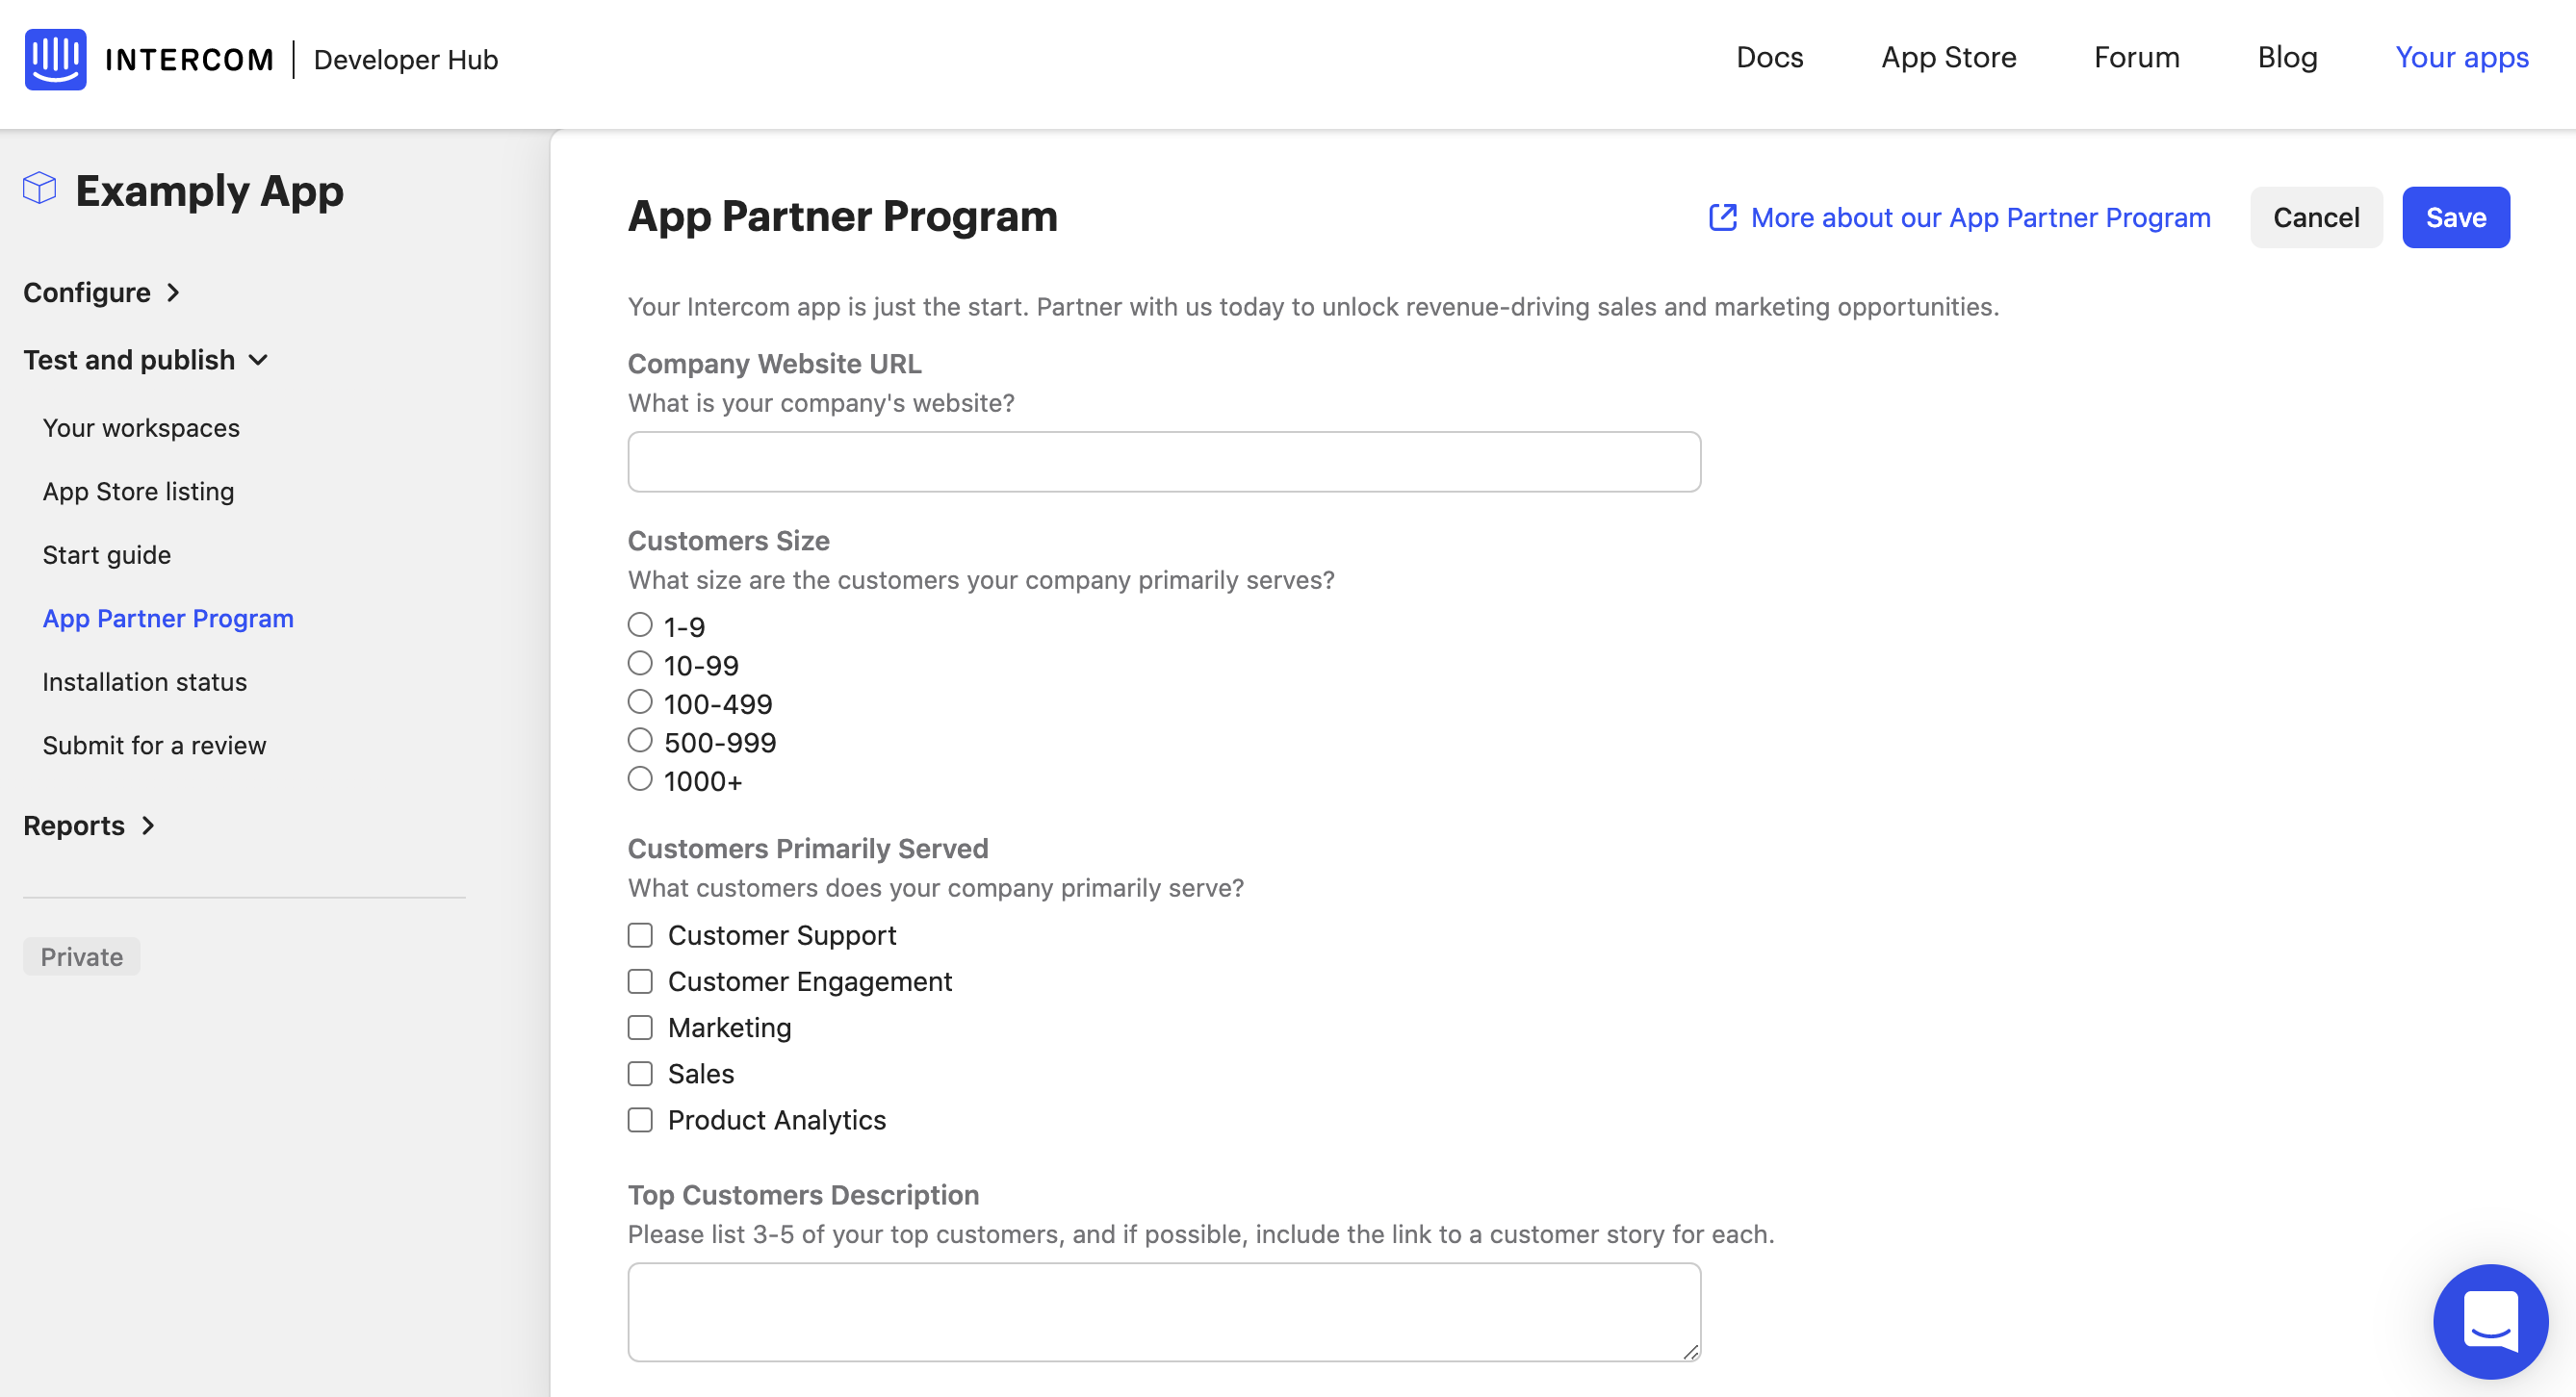Choose the 1000+ customers size radio

[640, 779]
